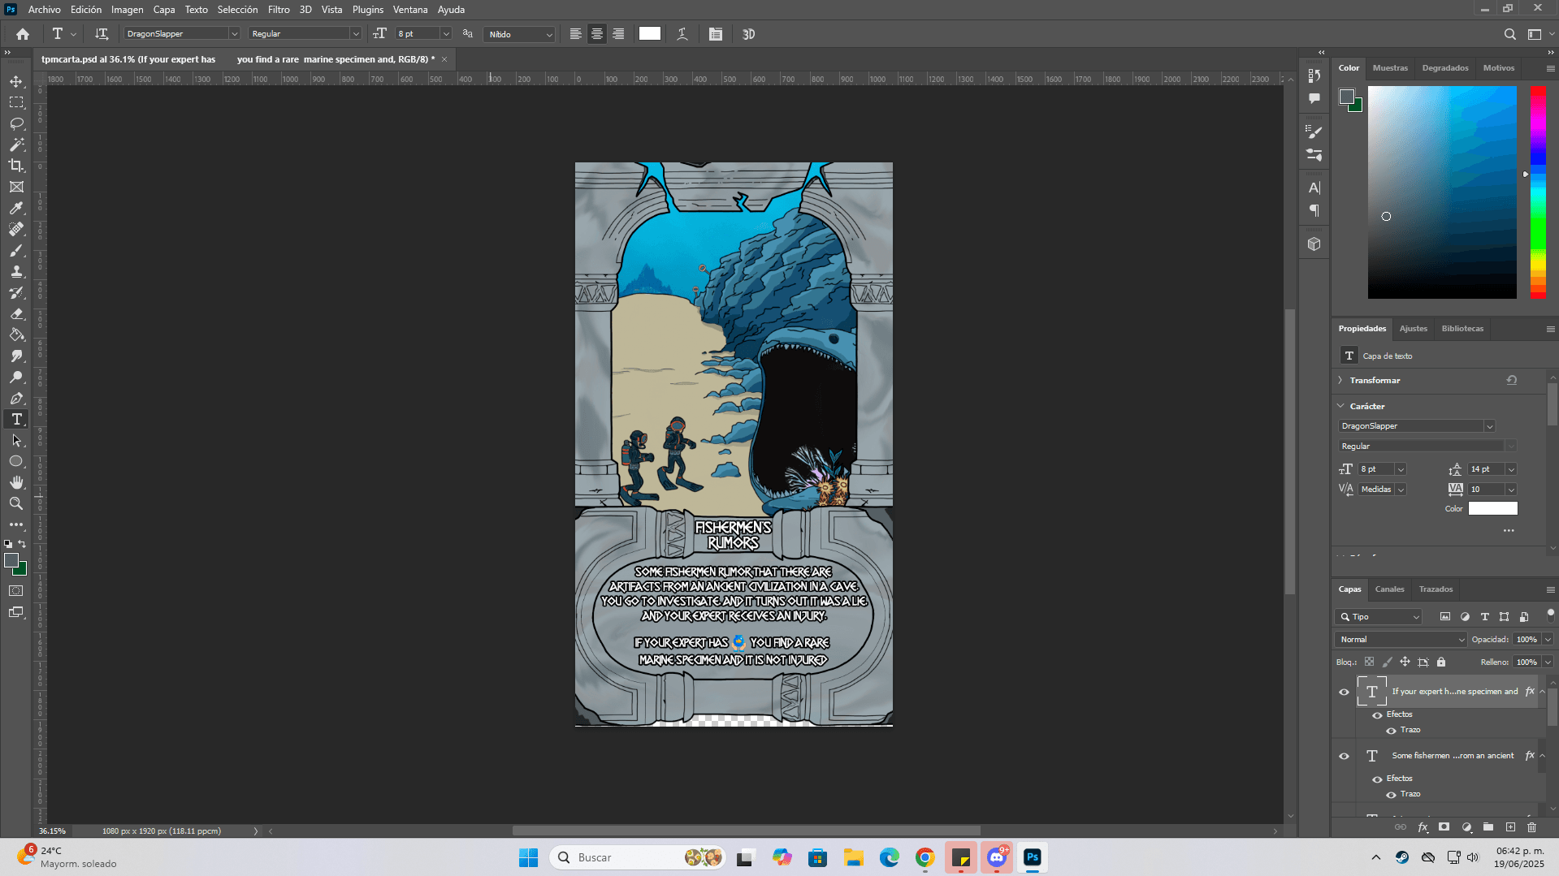The width and height of the screenshot is (1559, 876).
Task: Switch to the Muestras tab
Action: (x=1390, y=68)
